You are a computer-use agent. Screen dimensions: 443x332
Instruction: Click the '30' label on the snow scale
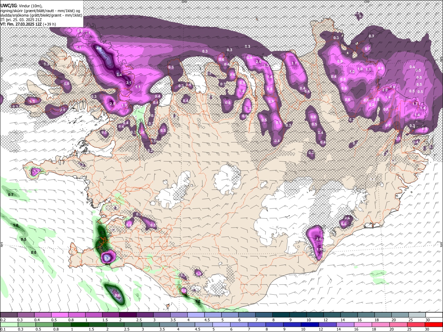428,320
